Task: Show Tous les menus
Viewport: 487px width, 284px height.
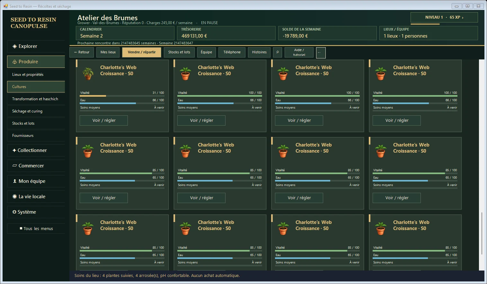Action: click(36, 229)
